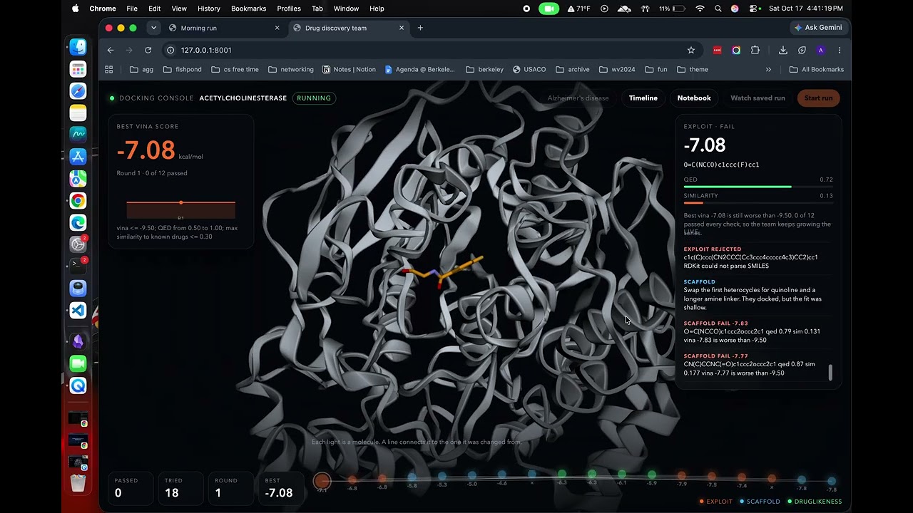
Task: Open a new tab with plus button
Action: pos(420,28)
